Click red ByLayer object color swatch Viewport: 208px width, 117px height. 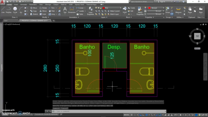click(x=149, y=8)
